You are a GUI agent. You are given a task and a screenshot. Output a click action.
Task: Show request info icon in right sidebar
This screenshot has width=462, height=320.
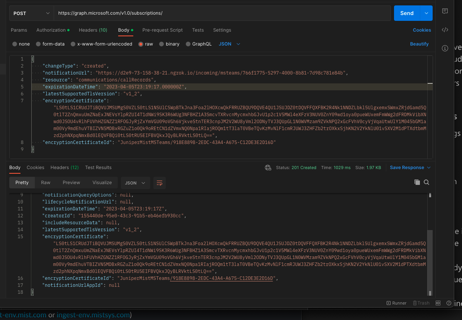click(x=445, y=48)
